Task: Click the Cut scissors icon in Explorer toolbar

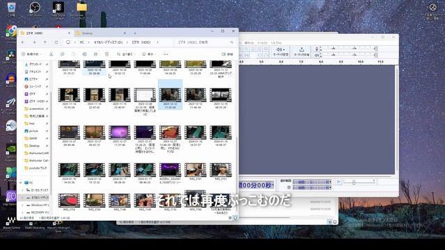Action: pos(51,54)
